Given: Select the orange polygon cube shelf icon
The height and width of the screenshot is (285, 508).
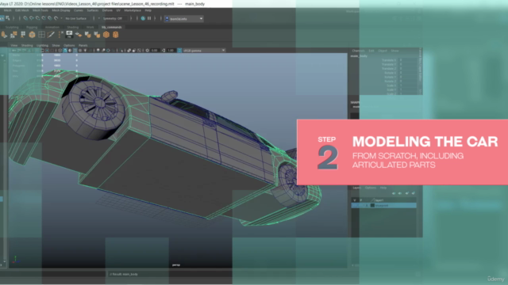Looking at the screenshot, I should click(32, 35).
